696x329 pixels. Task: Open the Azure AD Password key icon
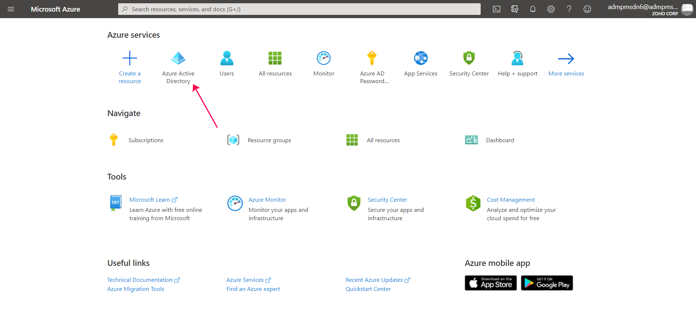click(x=372, y=58)
